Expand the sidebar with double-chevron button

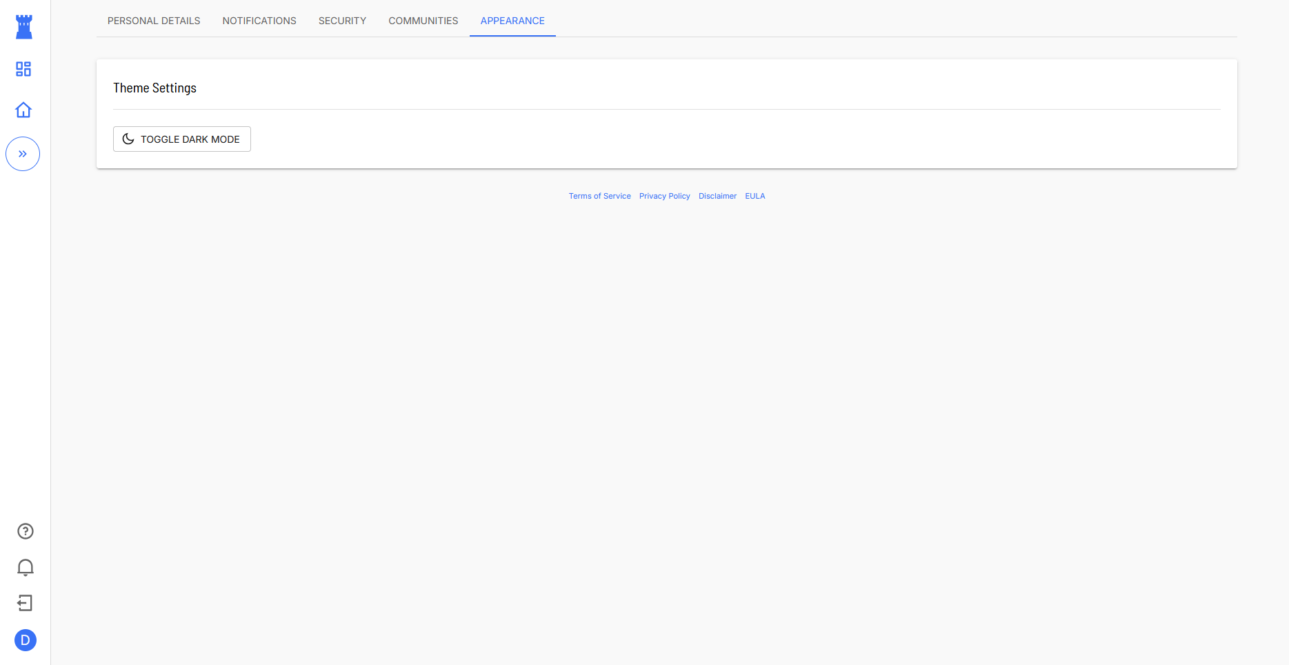(23, 154)
